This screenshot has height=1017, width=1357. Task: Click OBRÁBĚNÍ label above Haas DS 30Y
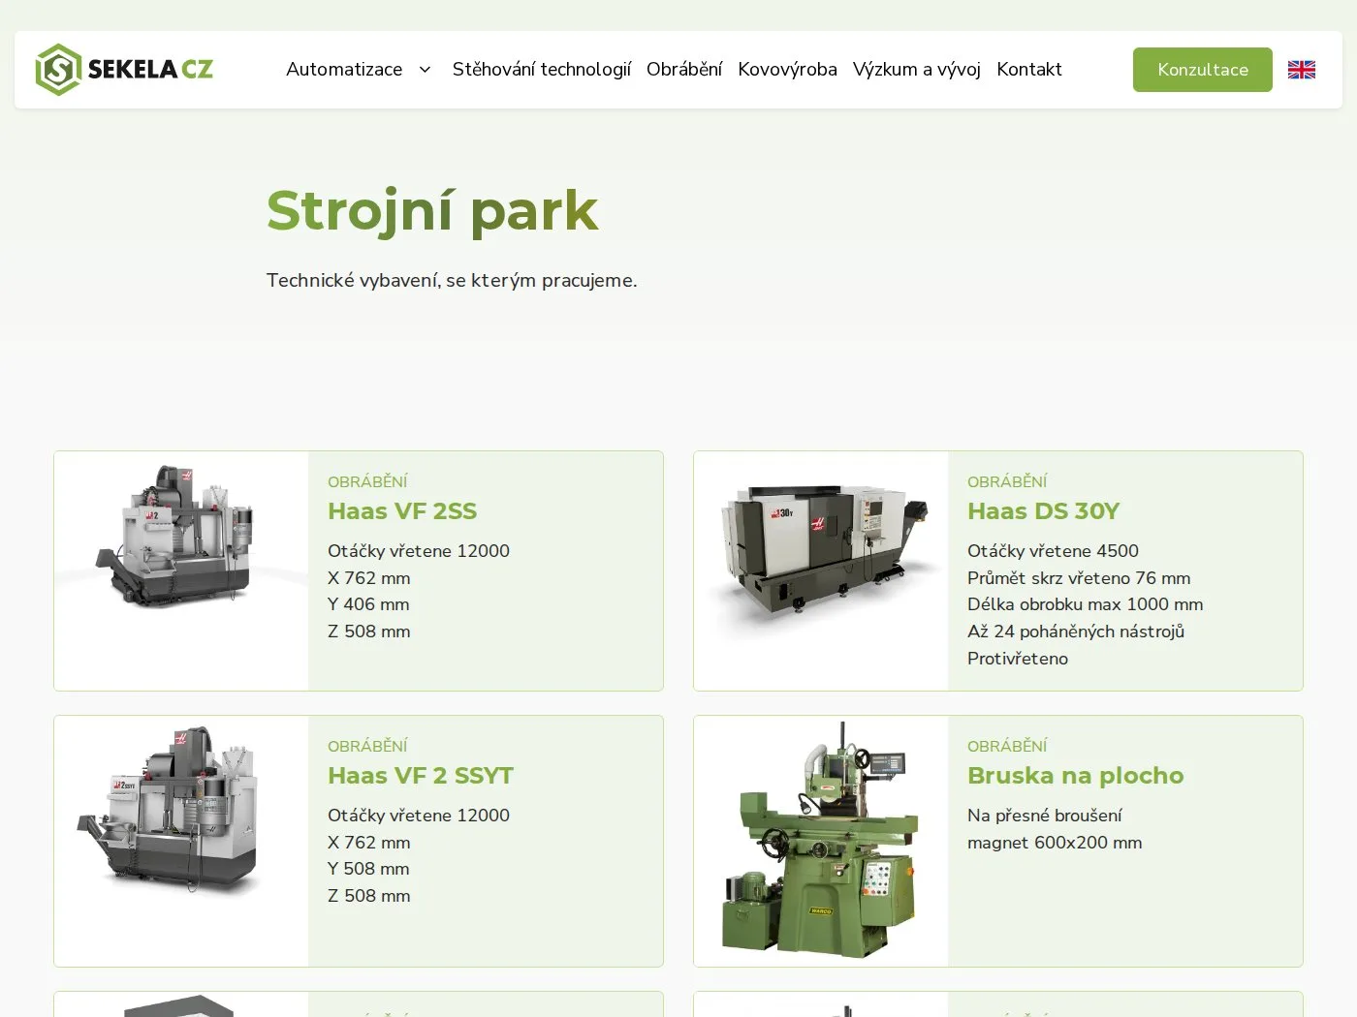click(x=1007, y=481)
